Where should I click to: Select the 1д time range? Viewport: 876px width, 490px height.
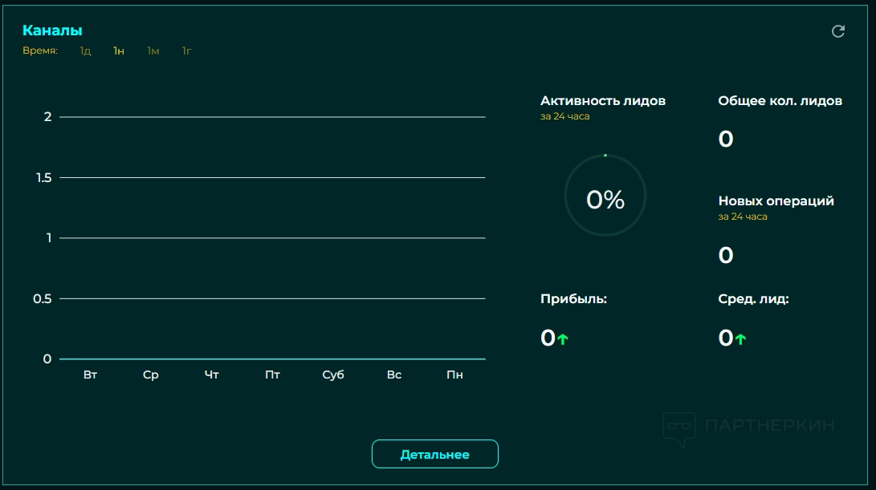(85, 51)
